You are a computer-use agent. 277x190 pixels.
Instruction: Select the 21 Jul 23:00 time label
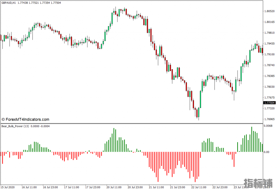178,187
